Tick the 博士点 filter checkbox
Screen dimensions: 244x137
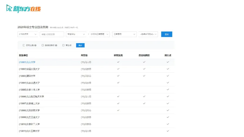(x=63, y=45)
